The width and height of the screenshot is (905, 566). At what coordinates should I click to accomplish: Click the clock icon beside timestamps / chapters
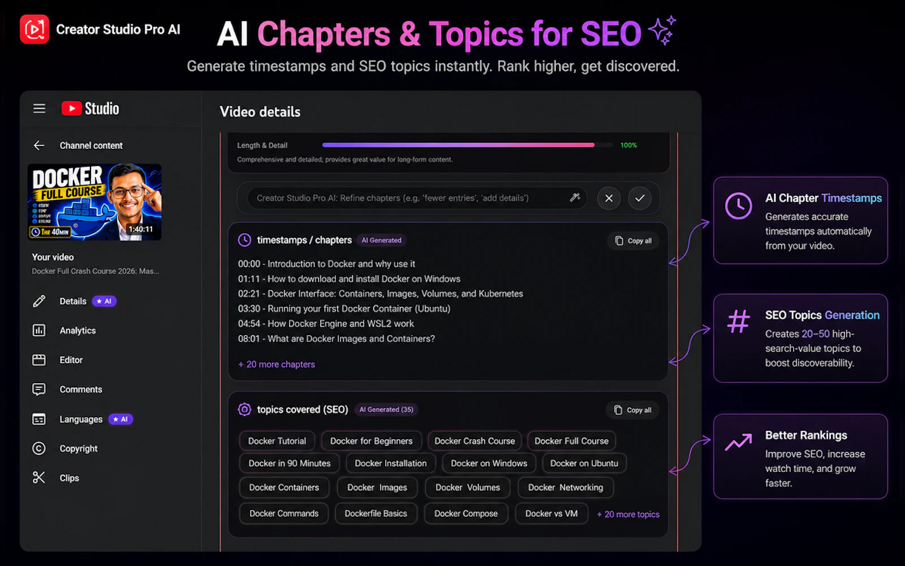(x=244, y=240)
